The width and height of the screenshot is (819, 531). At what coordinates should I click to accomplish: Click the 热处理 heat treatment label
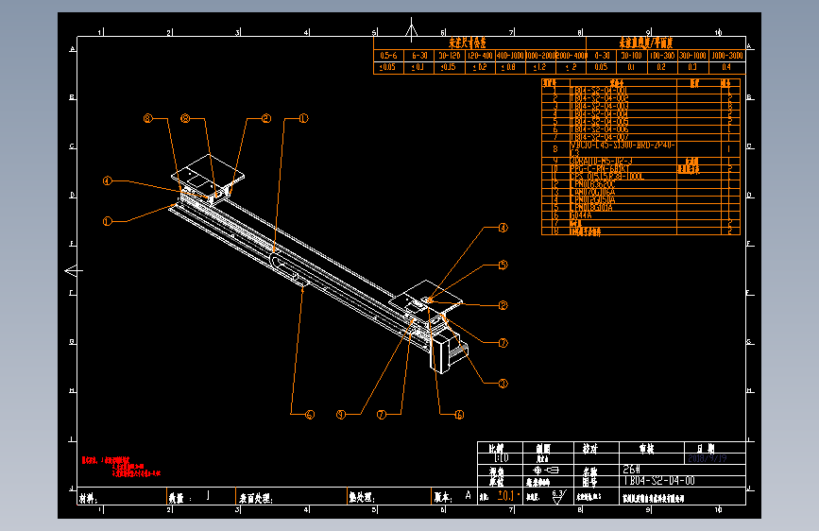coord(362,498)
